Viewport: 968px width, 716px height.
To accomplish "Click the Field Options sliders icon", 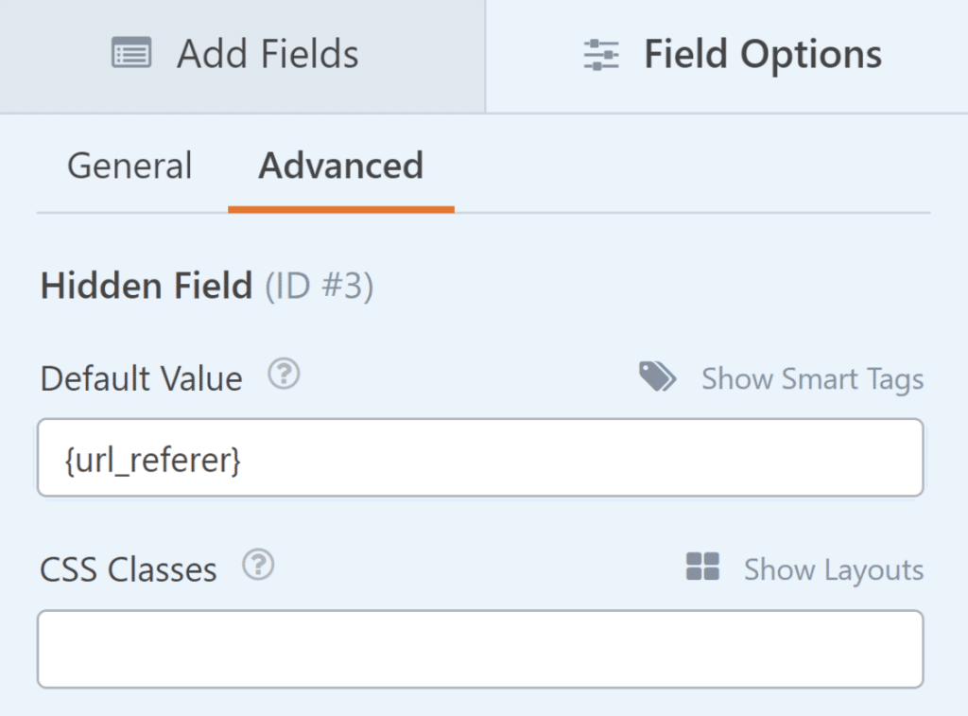I will [599, 54].
